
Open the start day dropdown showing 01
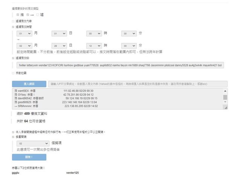pos(59,34)
